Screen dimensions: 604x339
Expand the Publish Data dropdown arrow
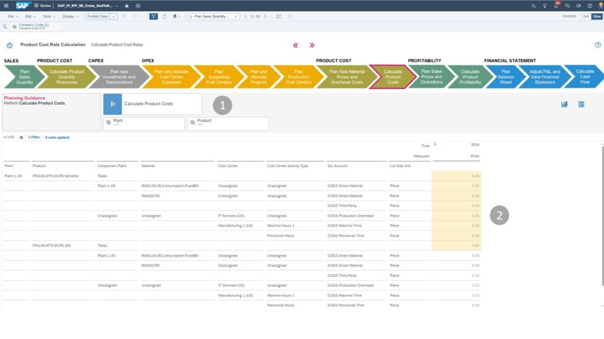[114, 16]
